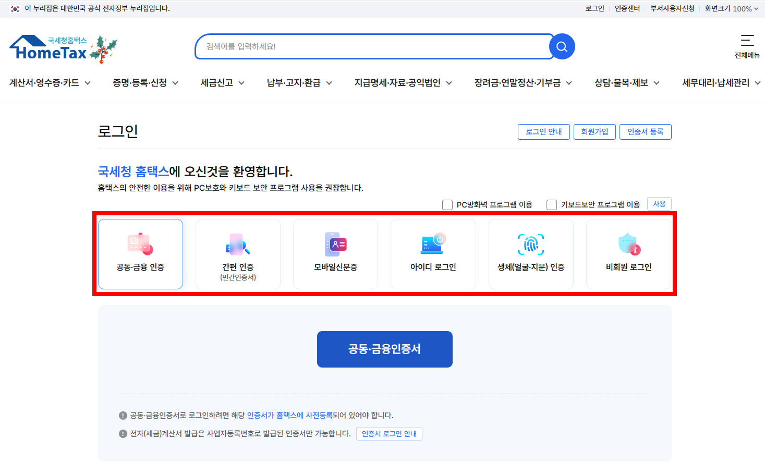Expand the 지급명세·자료·공익법인 dropdown
This screenshot has height=464, width=765.
pyautogui.click(x=403, y=82)
